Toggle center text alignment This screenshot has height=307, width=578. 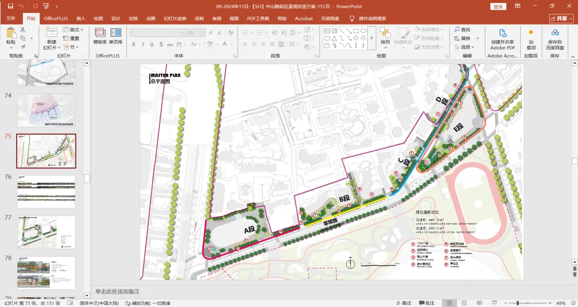[254, 44]
